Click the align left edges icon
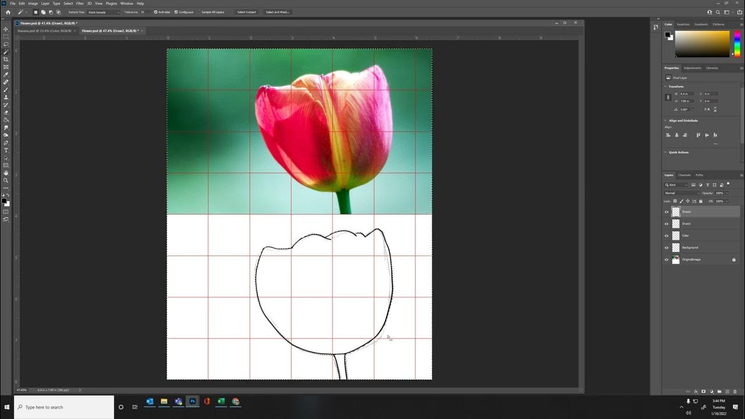The height and width of the screenshot is (419, 745). 668,135
